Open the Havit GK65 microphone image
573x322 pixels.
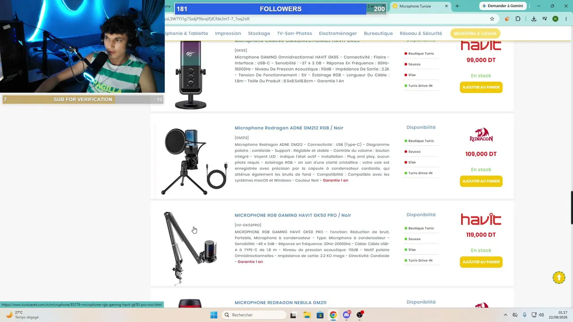[x=191, y=75]
